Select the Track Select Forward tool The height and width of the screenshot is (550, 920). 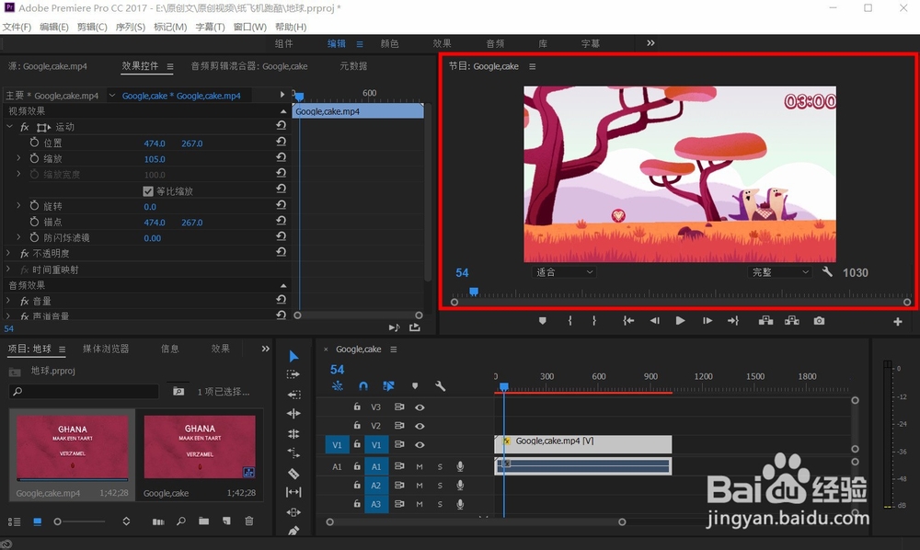point(293,374)
